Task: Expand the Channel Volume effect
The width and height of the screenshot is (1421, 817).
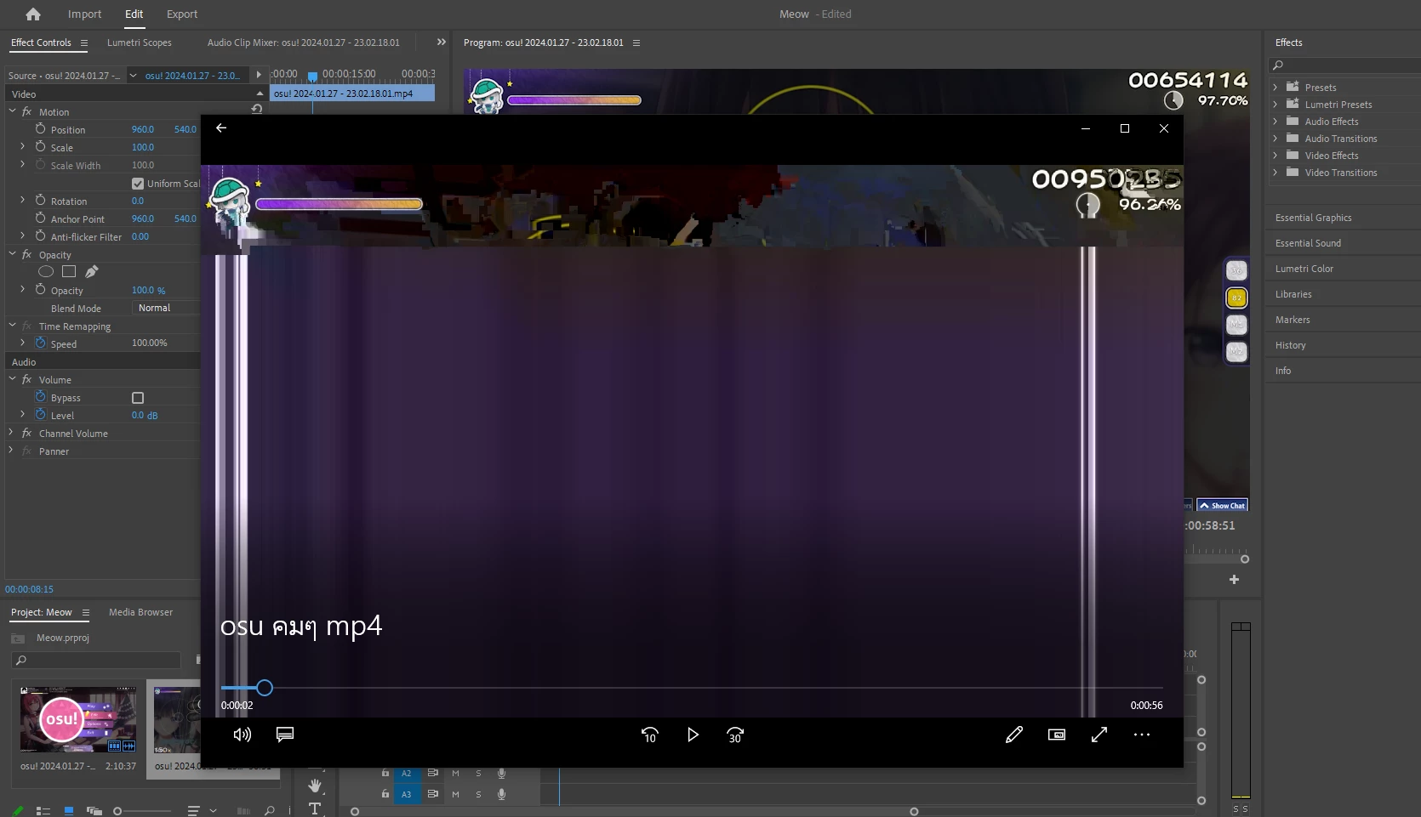Action: 11,433
